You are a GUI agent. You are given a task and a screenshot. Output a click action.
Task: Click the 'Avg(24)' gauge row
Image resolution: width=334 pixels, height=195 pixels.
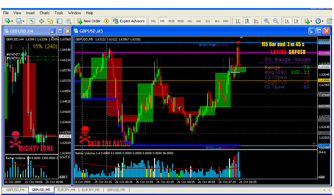pos(287,72)
